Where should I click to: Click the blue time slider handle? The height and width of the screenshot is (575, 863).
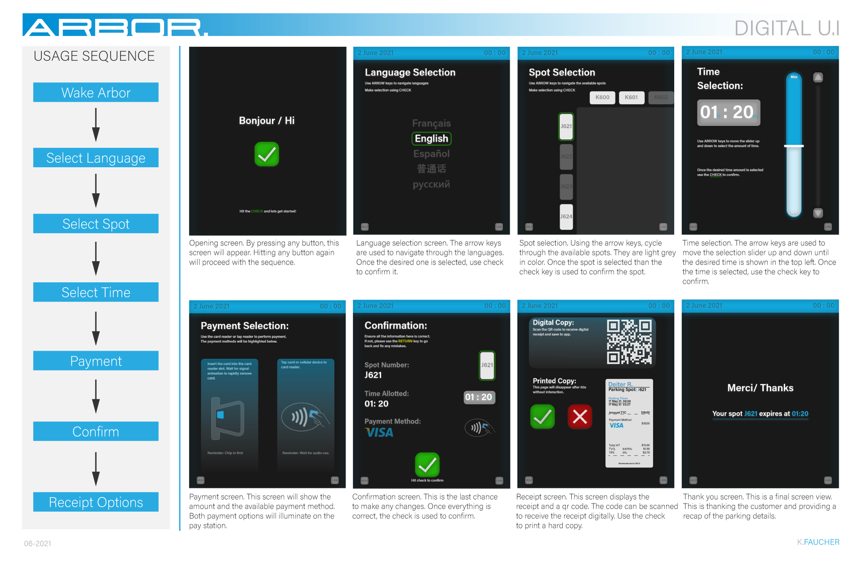click(x=794, y=146)
